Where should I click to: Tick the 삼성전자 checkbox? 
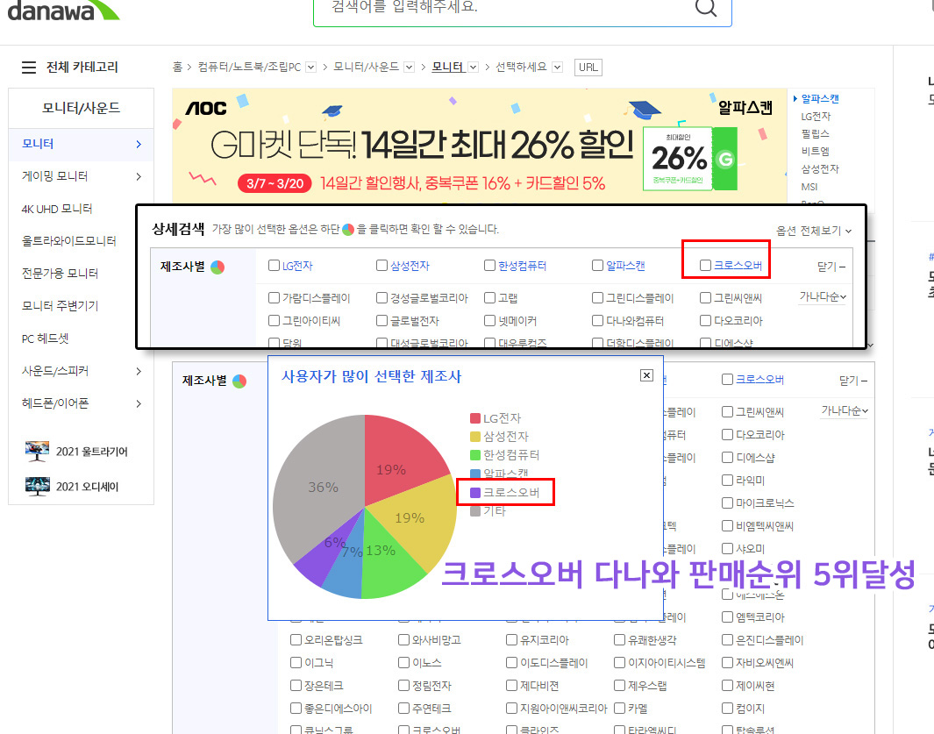click(381, 266)
